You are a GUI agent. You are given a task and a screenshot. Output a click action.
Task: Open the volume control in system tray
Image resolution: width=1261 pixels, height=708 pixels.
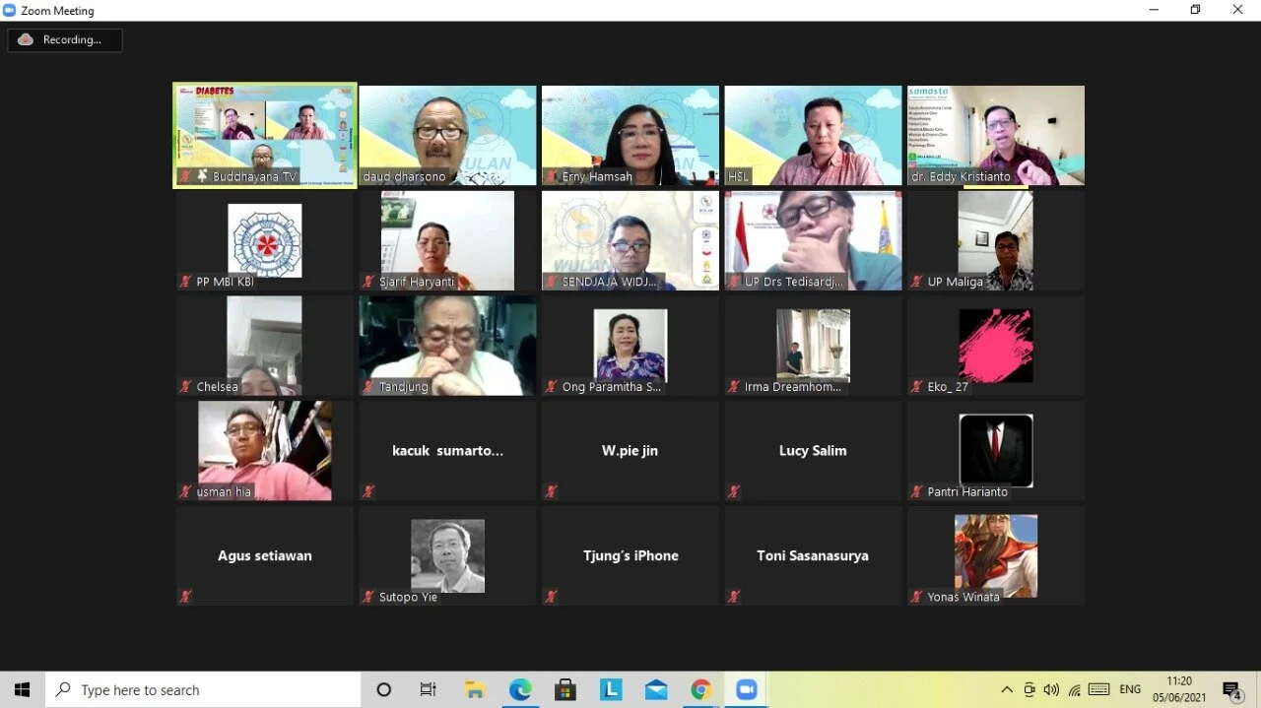[1051, 690]
